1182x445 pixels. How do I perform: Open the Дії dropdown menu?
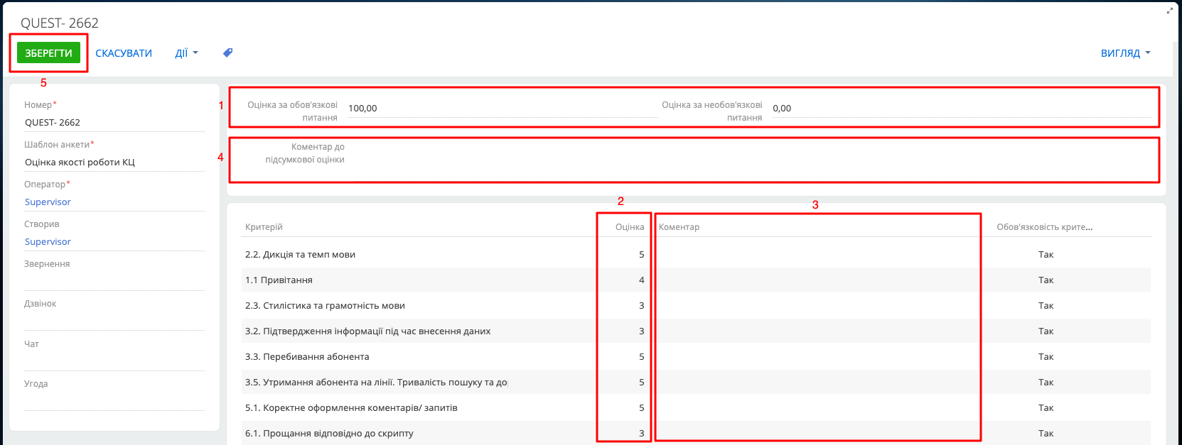(x=186, y=53)
